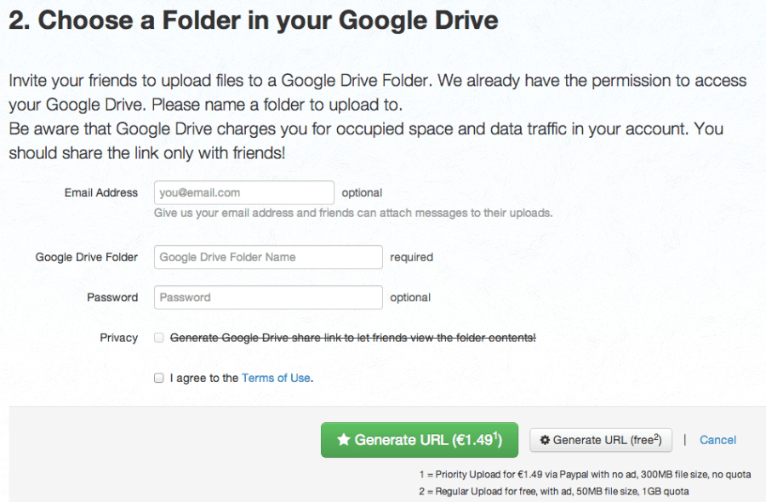The width and height of the screenshot is (766, 502).
Task: Toggle the Privacy share link checkbox
Action: [159, 338]
